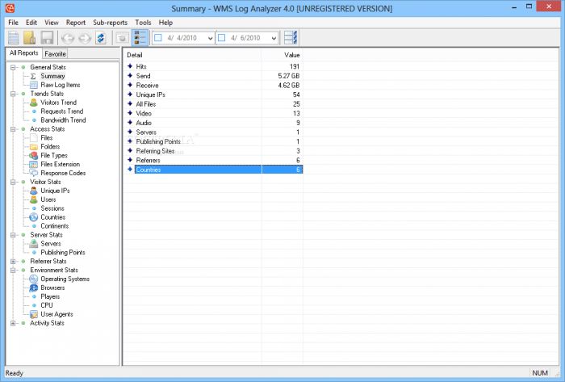Click the blue refresh toolbar icon
This screenshot has width=565, height=382.
pyautogui.click(x=101, y=38)
